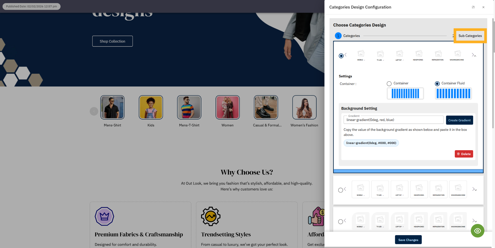Open the Kids category thumbnail
Viewport: 495px width, 248px height.
click(x=151, y=107)
